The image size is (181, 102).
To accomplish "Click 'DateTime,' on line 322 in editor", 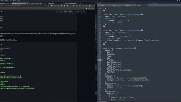I will click(x=111, y=72).
